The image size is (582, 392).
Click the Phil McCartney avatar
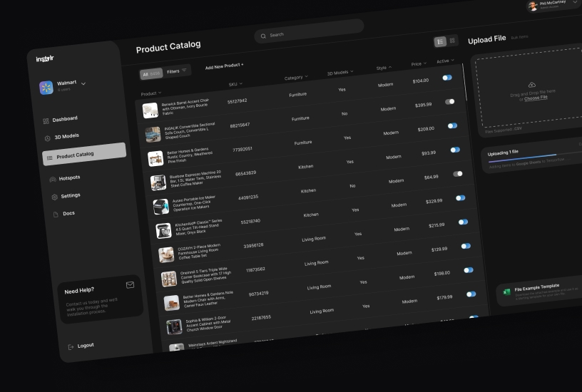pyautogui.click(x=533, y=6)
